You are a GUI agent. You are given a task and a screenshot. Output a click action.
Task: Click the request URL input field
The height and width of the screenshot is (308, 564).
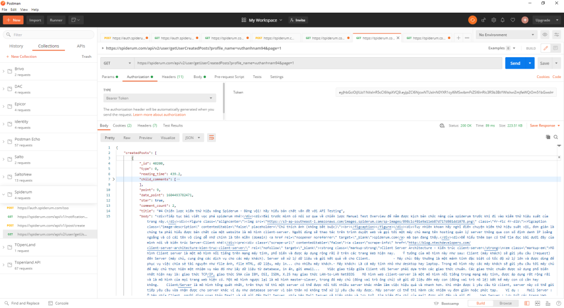(x=318, y=63)
